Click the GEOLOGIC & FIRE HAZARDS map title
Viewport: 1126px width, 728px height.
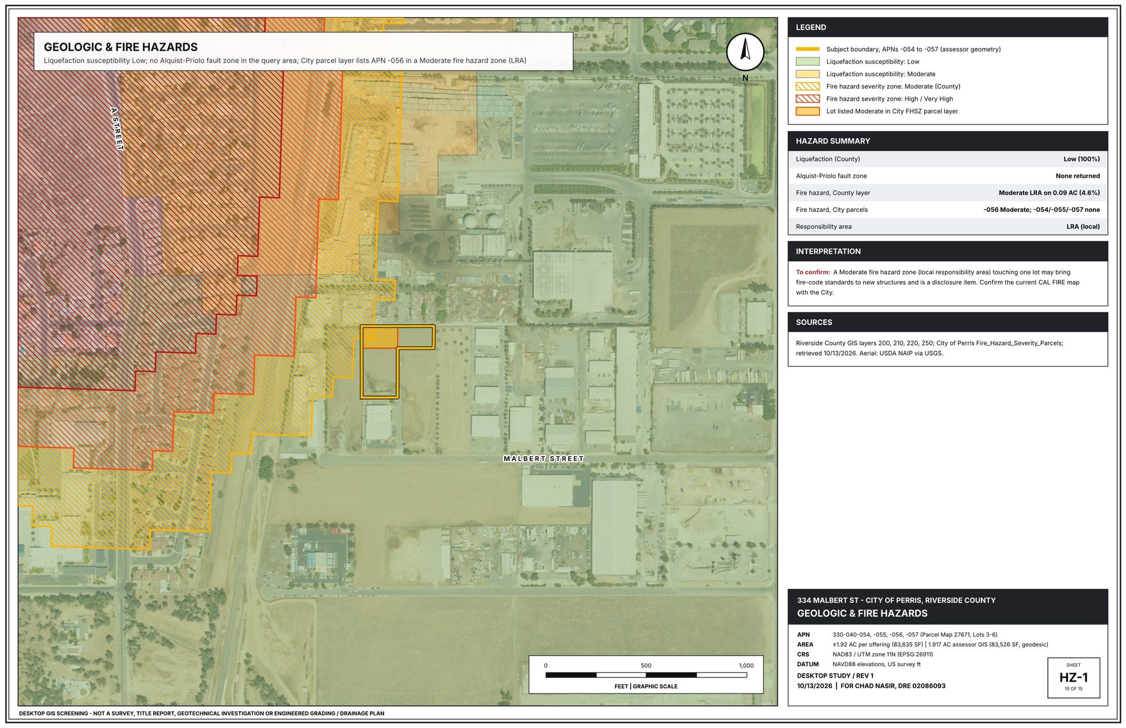pyautogui.click(x=121, y=47)
